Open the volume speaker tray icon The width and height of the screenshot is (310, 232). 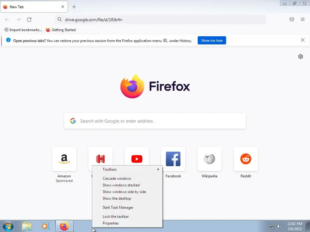click(x=279, y=226)
